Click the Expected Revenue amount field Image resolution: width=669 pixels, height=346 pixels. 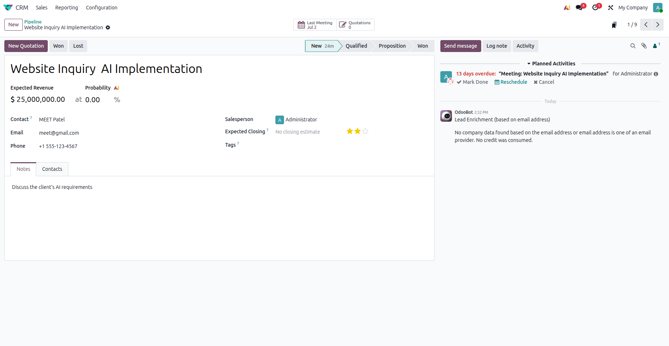(41, 99)
